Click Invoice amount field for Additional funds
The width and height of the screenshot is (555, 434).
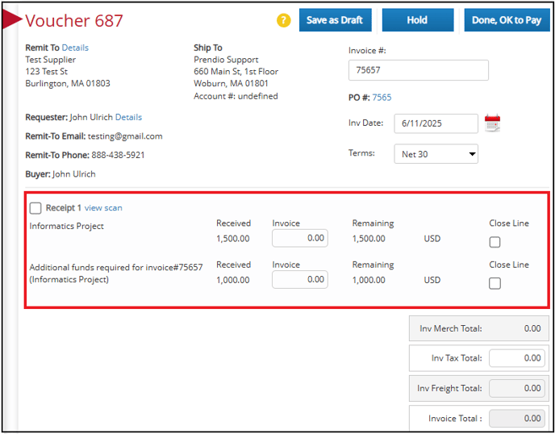click(299, 279)
